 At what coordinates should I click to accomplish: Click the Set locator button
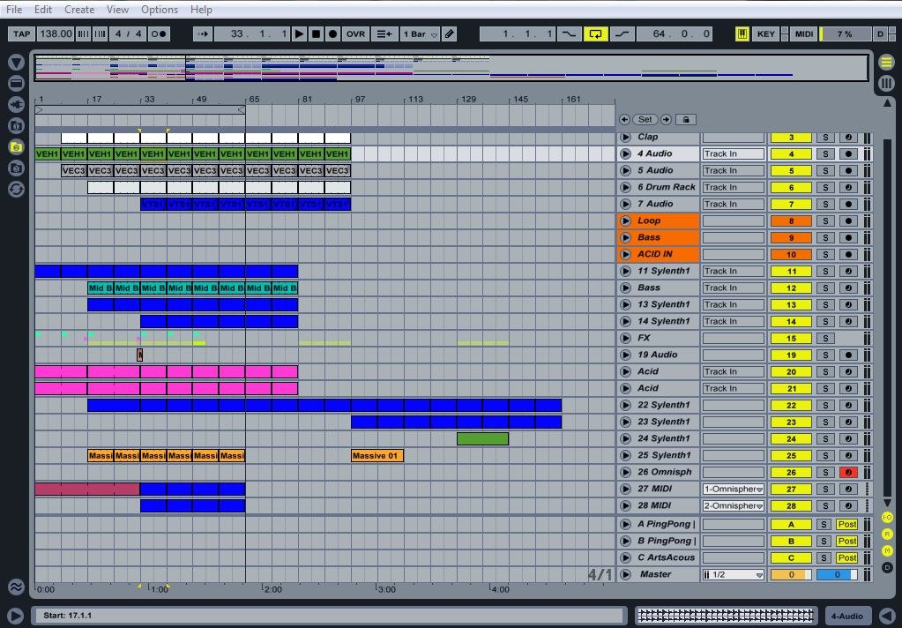click(645, 119)
